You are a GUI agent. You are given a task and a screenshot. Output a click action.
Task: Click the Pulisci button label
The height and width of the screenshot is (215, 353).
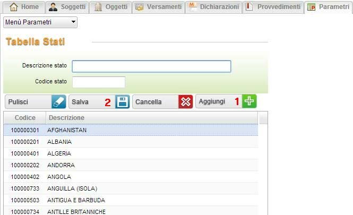point(18,102)
